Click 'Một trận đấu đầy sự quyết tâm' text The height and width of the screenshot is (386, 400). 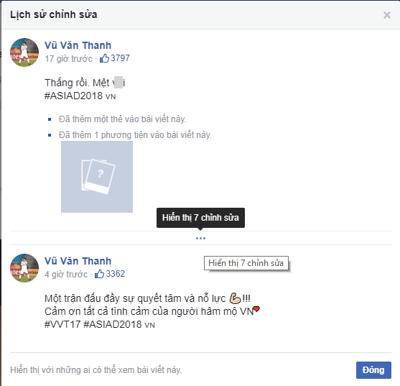135,298
